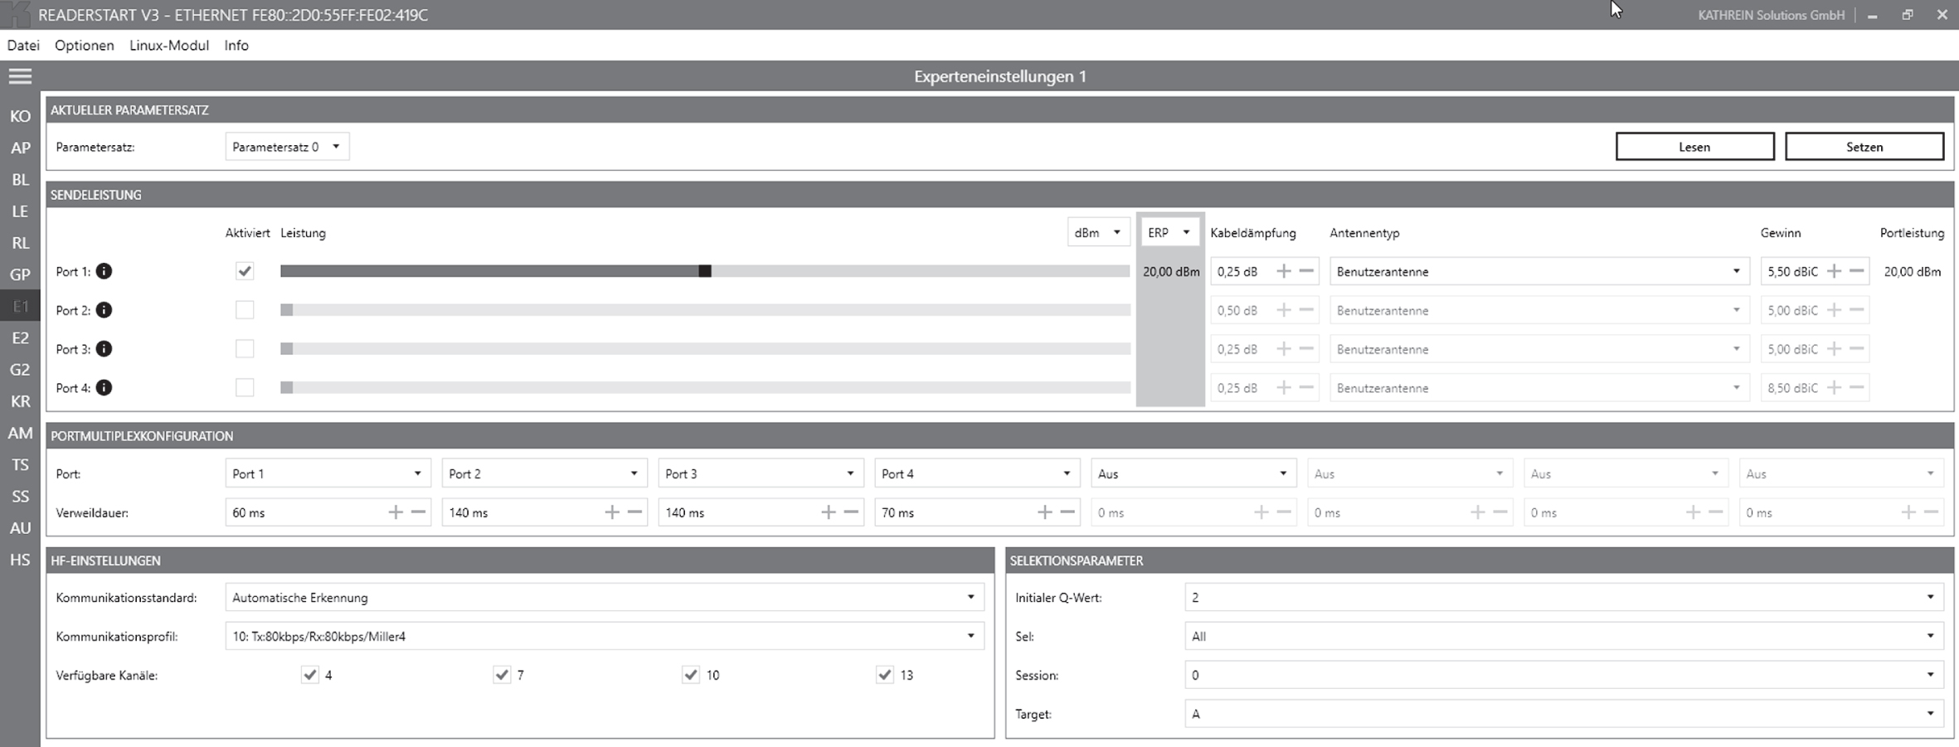Show info for Port 3

point(104,349)
